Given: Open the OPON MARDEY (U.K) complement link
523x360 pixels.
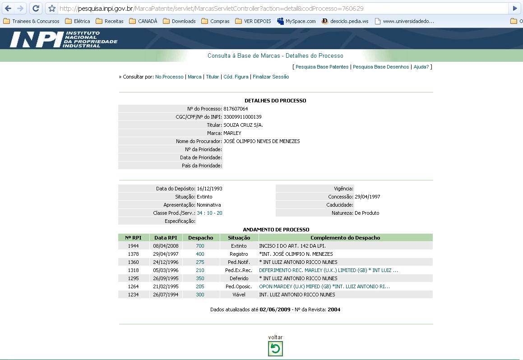Looking at the screenshot, I should coord(324,286).
